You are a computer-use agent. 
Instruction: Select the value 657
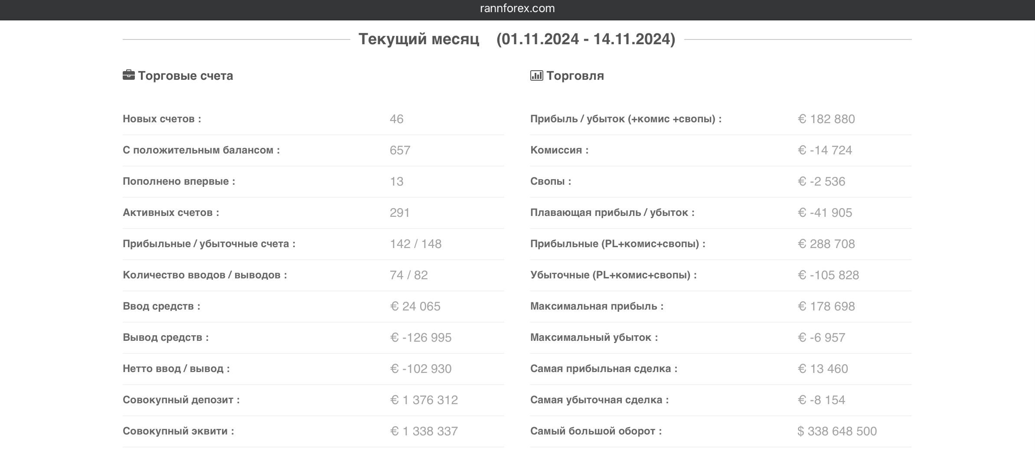[400, 150]
